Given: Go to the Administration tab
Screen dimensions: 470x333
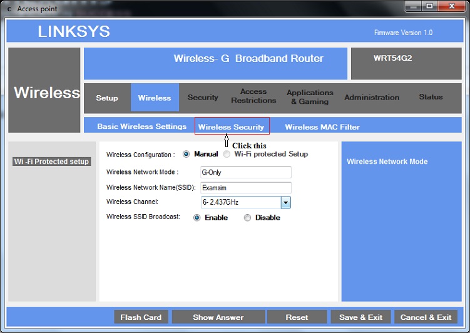Looking at the screenshot, I should pyautogui.click(x=372, y=98).
